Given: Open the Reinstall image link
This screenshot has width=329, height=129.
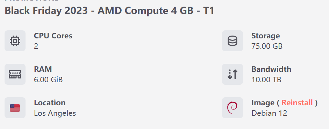Looking at the screenshot, I should pyautogui.click(x=297, y=103).
